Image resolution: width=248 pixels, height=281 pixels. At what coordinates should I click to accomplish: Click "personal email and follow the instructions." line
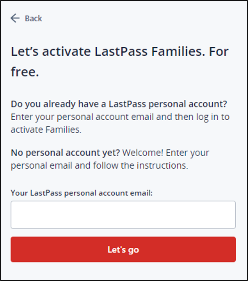click(x=99, y=166)
